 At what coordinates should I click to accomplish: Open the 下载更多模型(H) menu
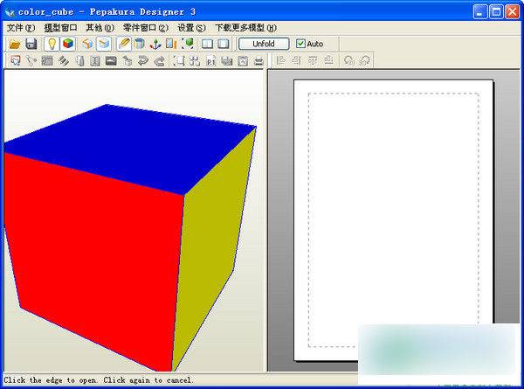[x=245, y=28]
